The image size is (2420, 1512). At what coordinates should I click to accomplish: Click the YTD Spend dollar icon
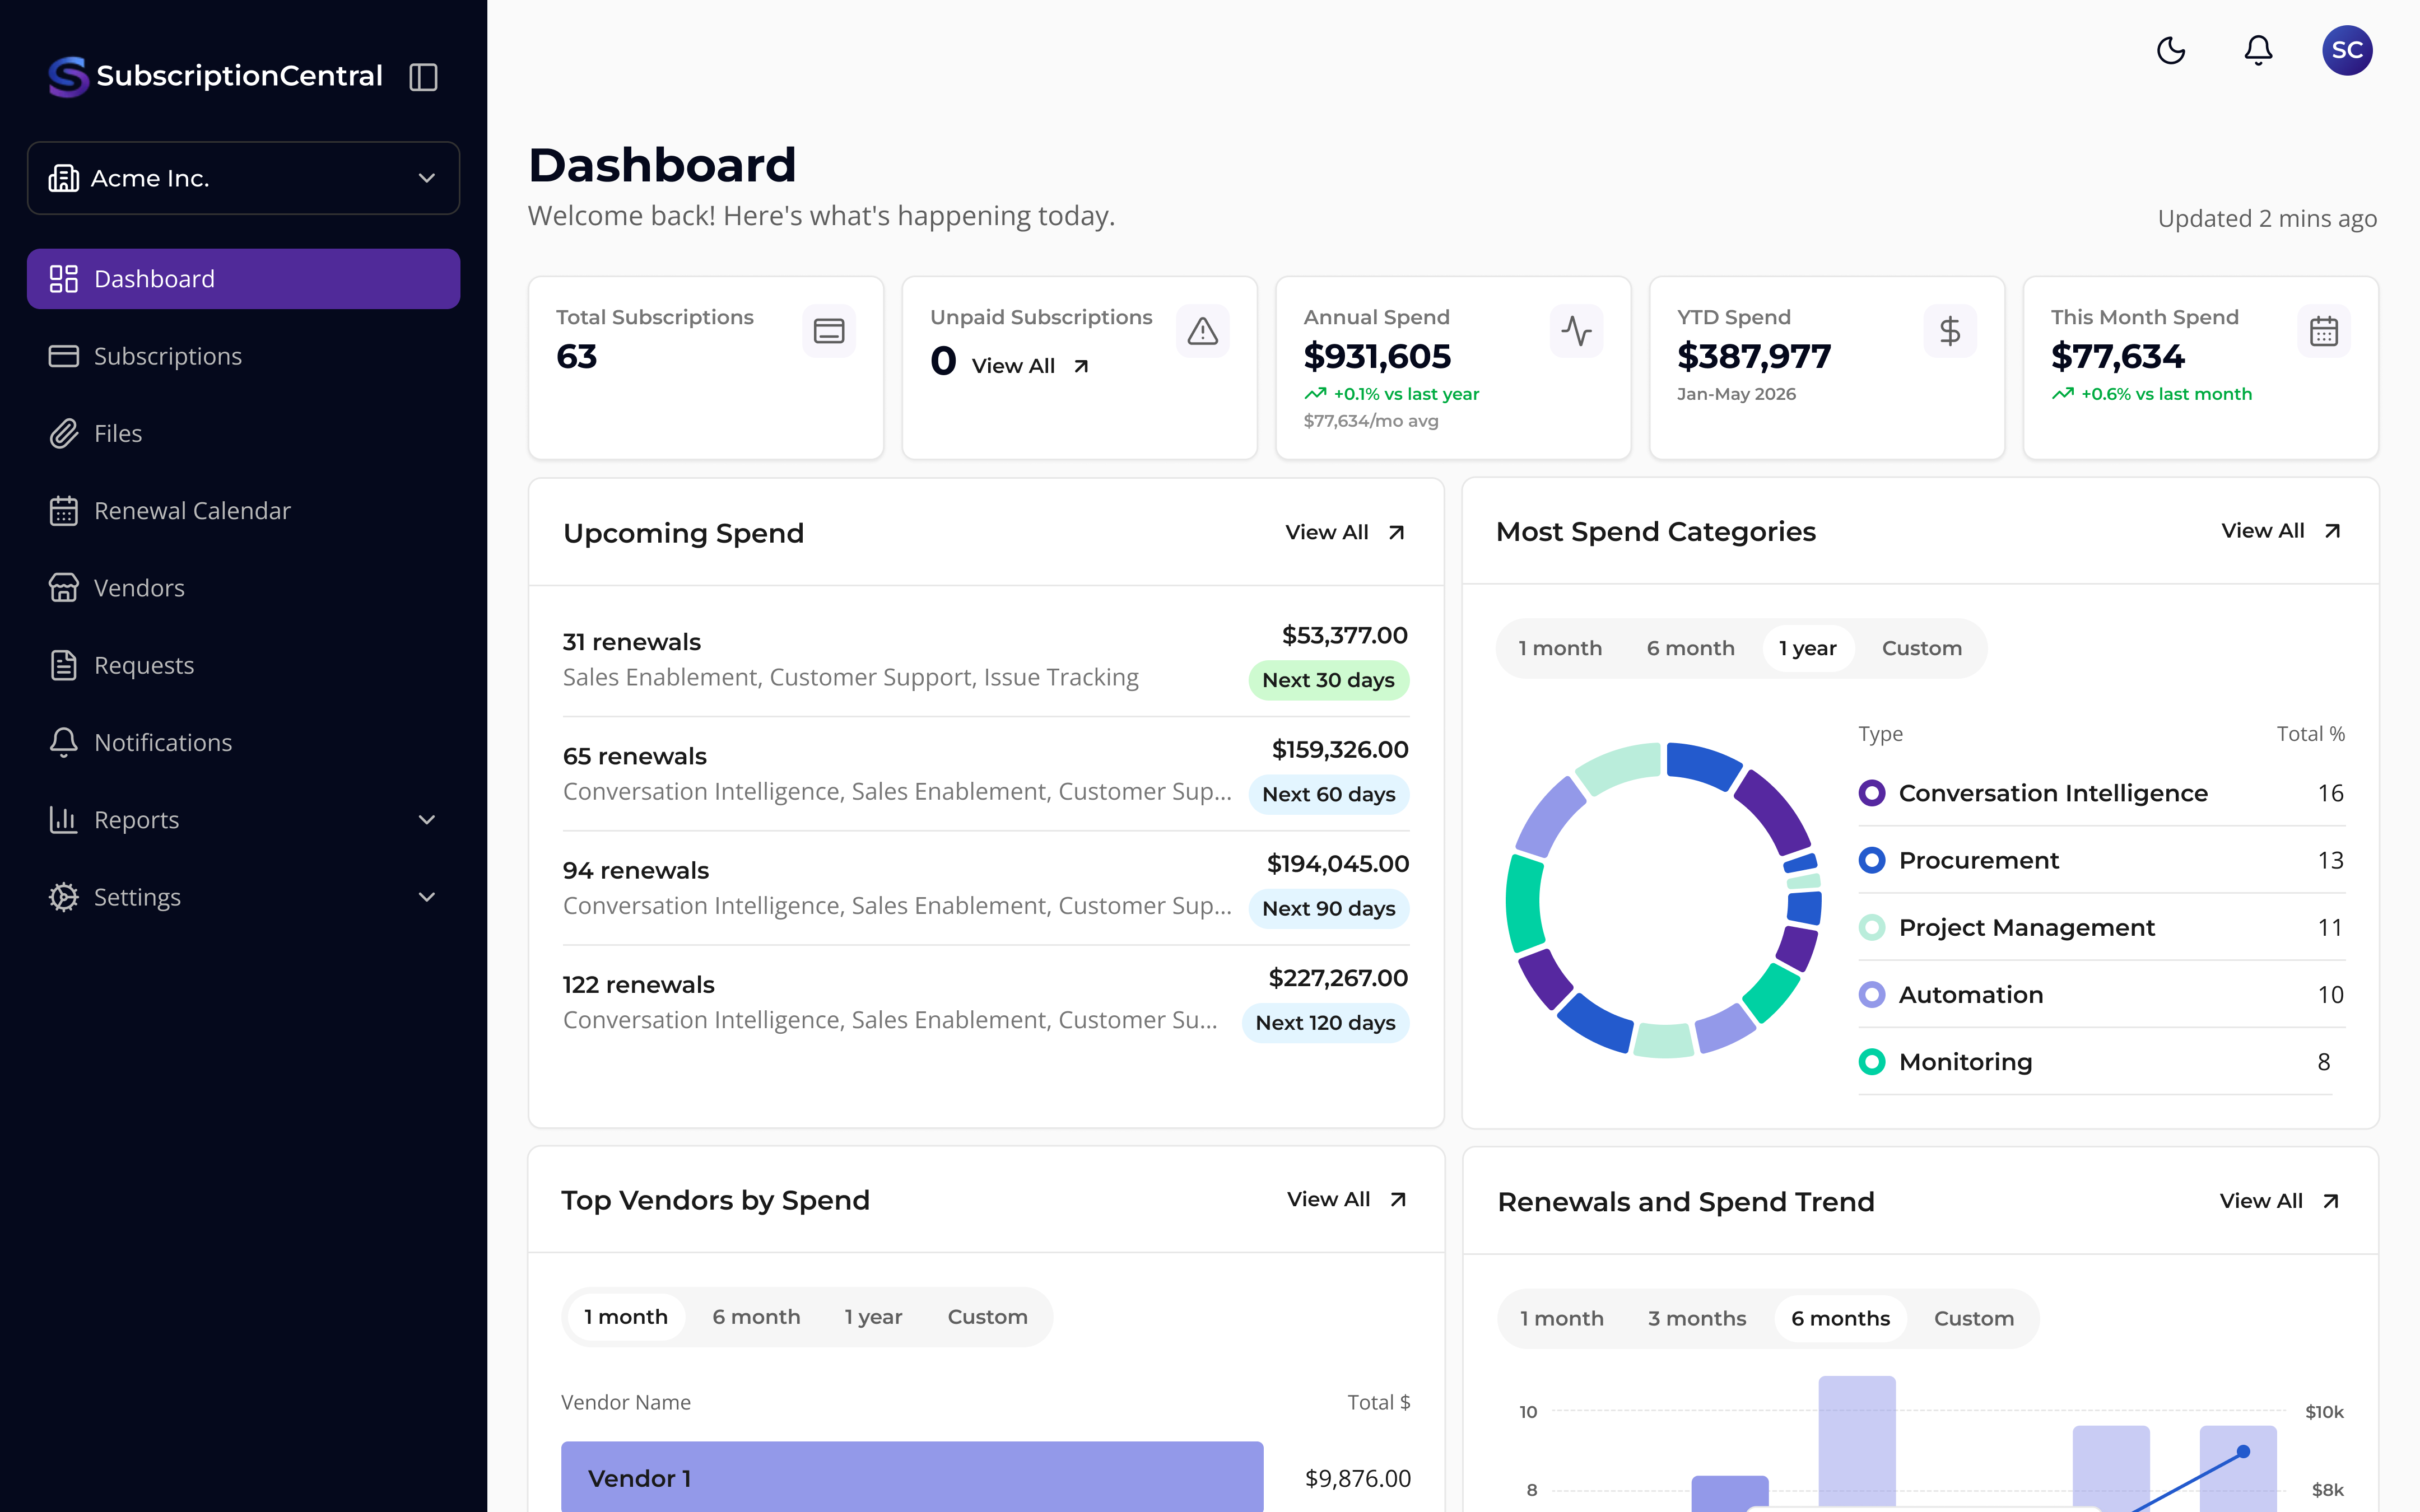coord(1950,331)
